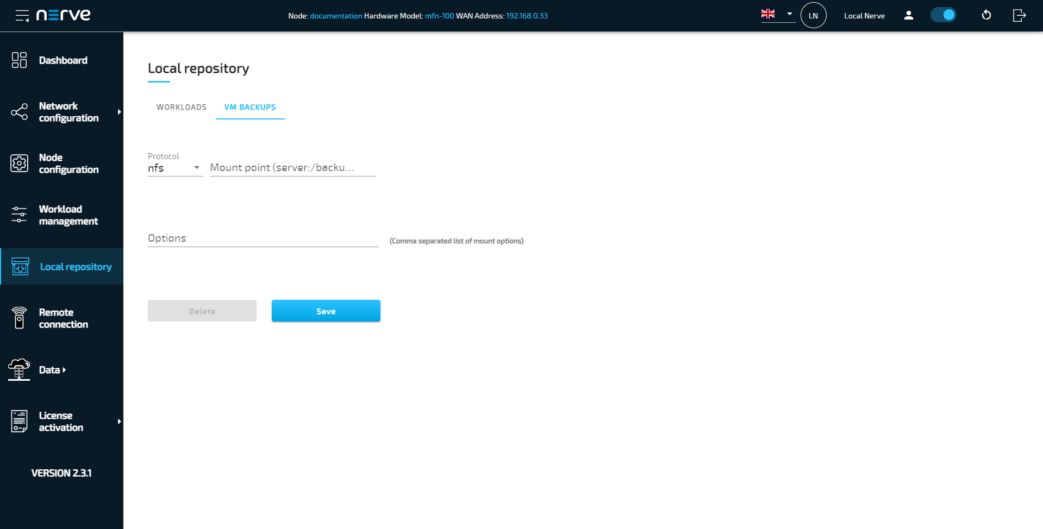1043x529 pixels.
Task: Click the Local repository sidebar icon
Action: (20, 267)
